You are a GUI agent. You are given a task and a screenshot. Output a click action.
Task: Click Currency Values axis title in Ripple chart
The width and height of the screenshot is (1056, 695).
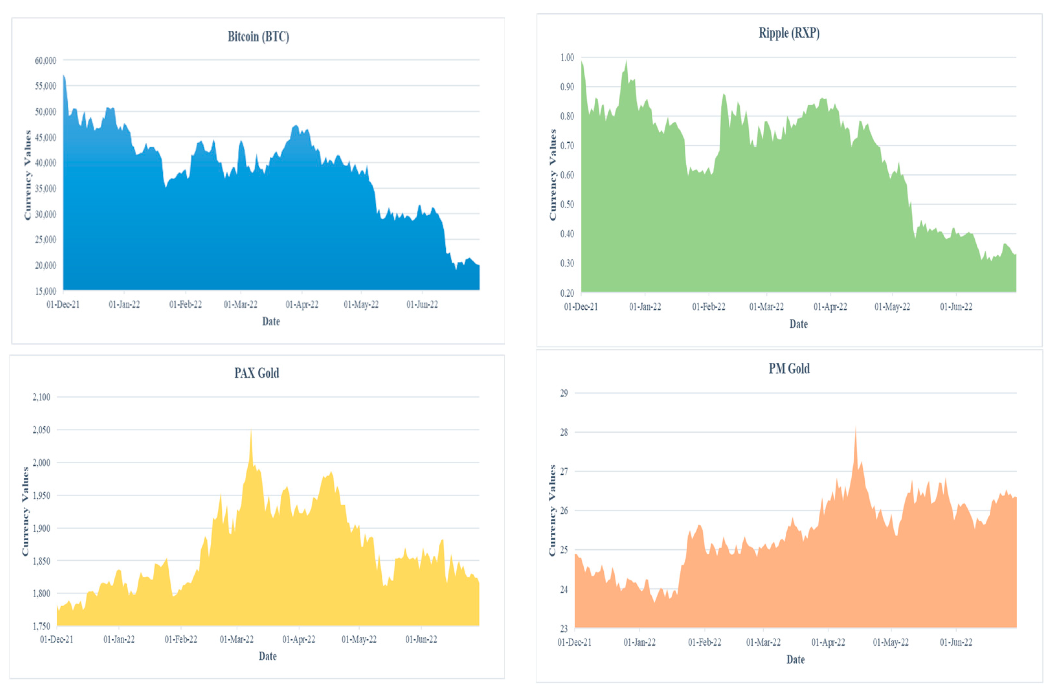(x=553, y=175)
